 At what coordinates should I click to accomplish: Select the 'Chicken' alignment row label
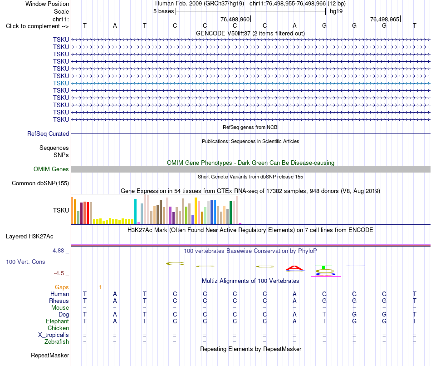coord(58,328)
